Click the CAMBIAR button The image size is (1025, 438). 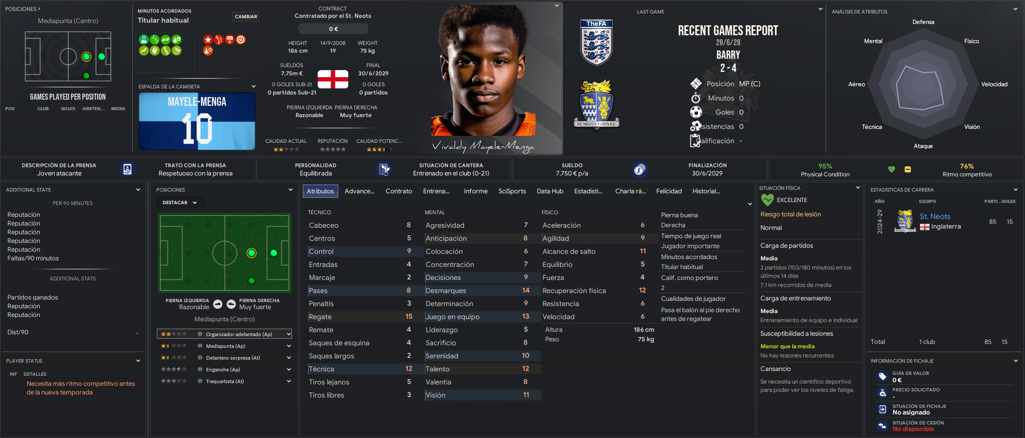[246, 17]
